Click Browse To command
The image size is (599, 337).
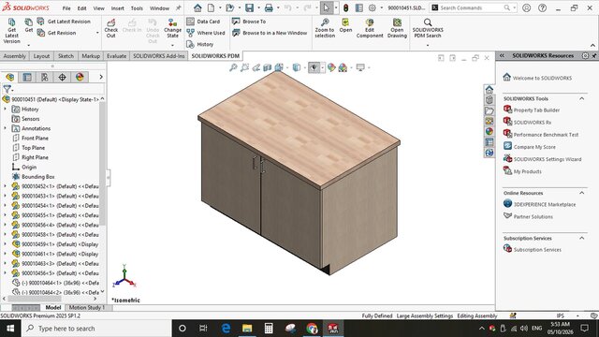click(x=249, y=22)
